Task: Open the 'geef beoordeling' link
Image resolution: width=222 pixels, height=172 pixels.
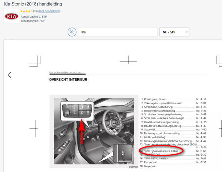Action: [49, 11]
